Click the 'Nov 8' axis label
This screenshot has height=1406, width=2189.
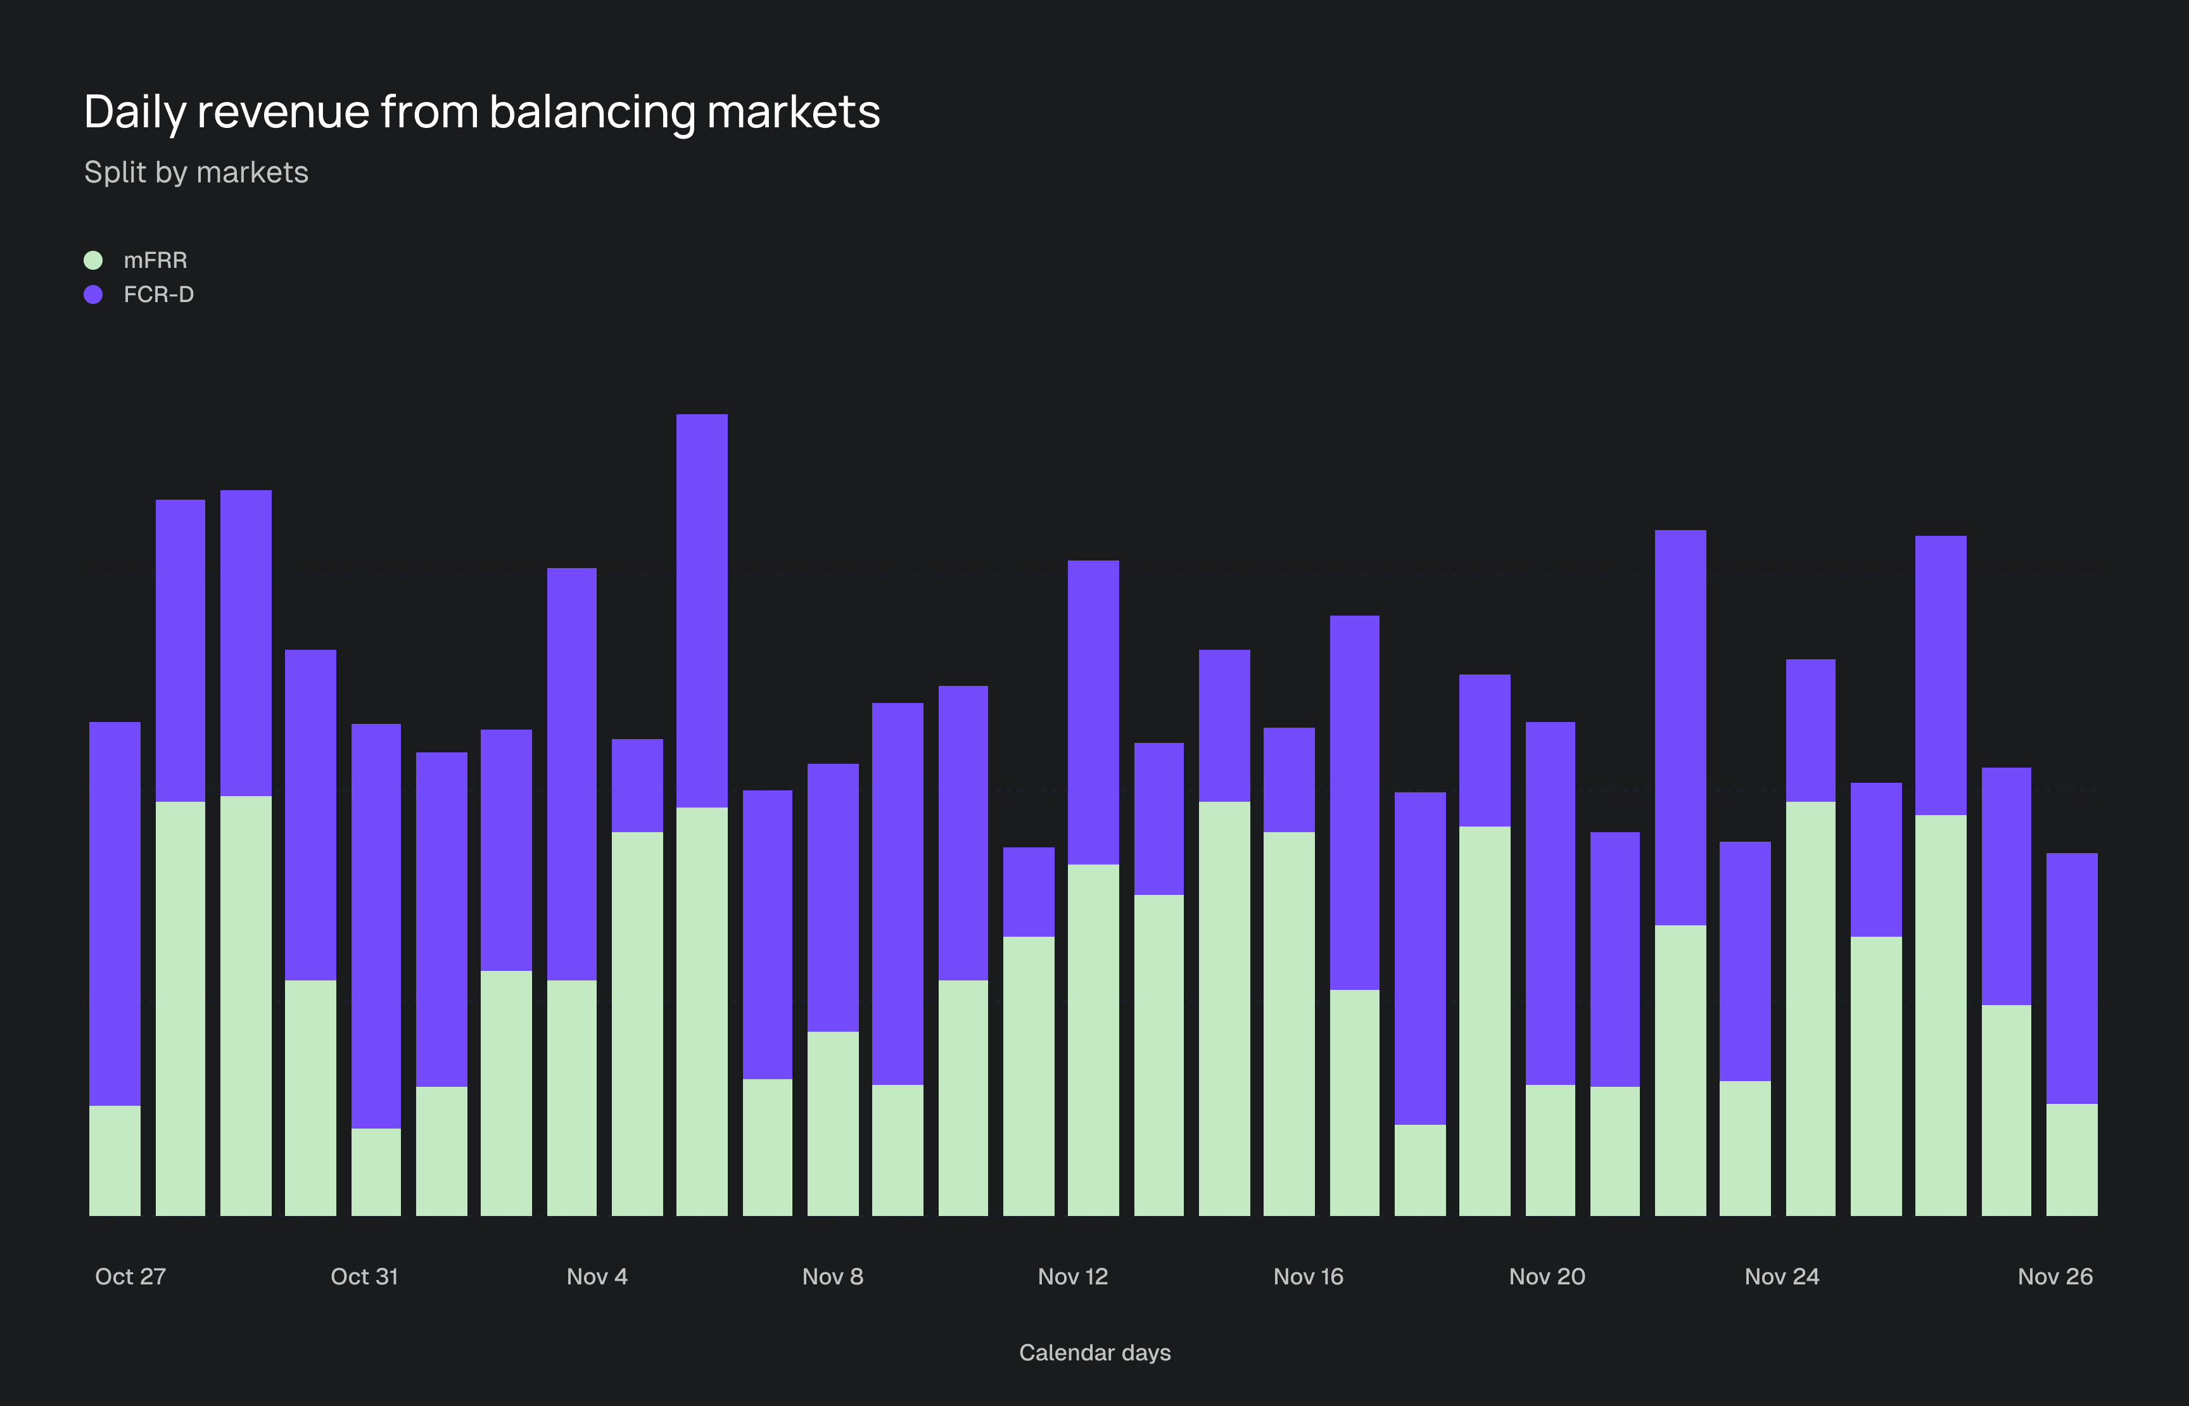[x=832, y=1276]
